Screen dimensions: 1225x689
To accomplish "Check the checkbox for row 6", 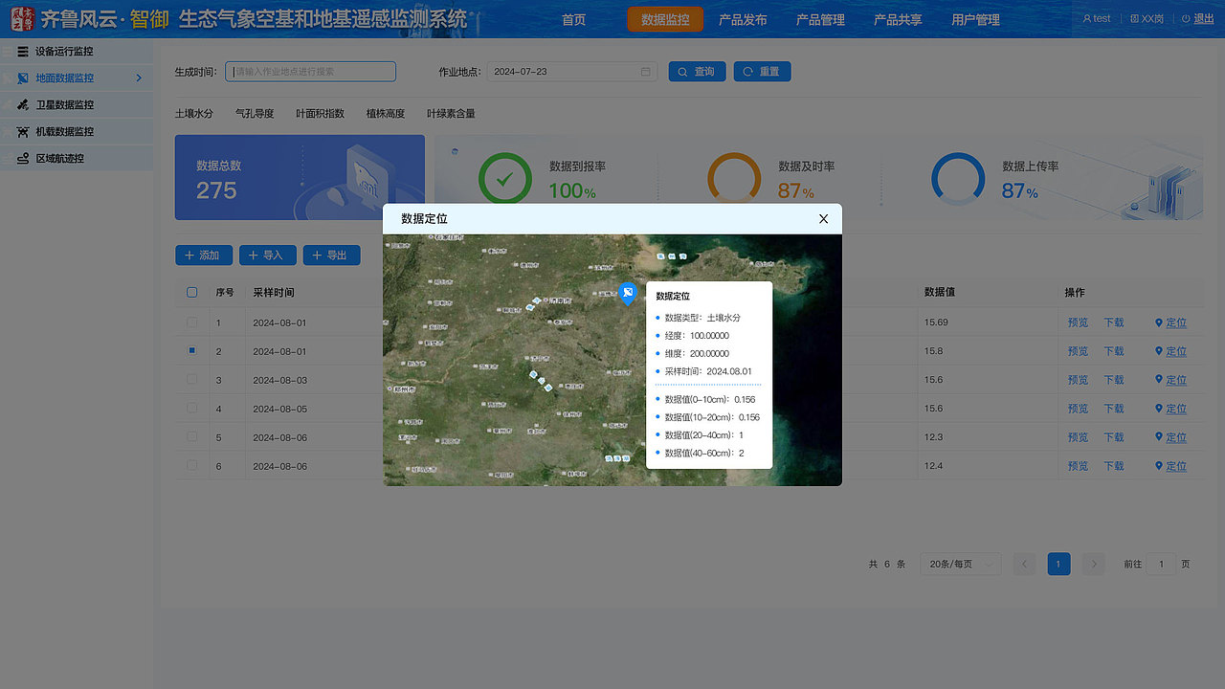I will pyautogui.click(x=192, y=466).
